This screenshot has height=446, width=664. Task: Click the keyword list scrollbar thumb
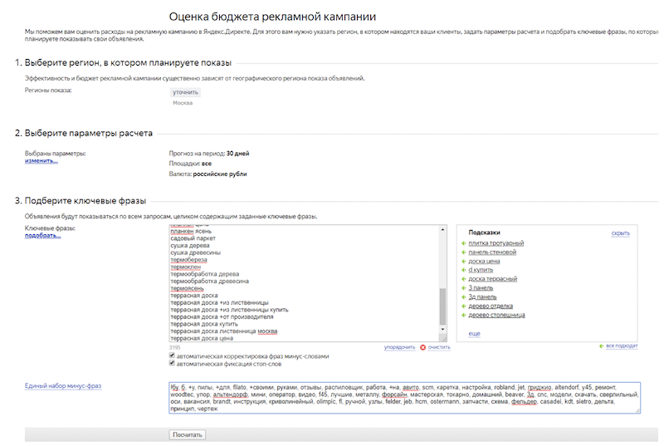tap(442, 306)
